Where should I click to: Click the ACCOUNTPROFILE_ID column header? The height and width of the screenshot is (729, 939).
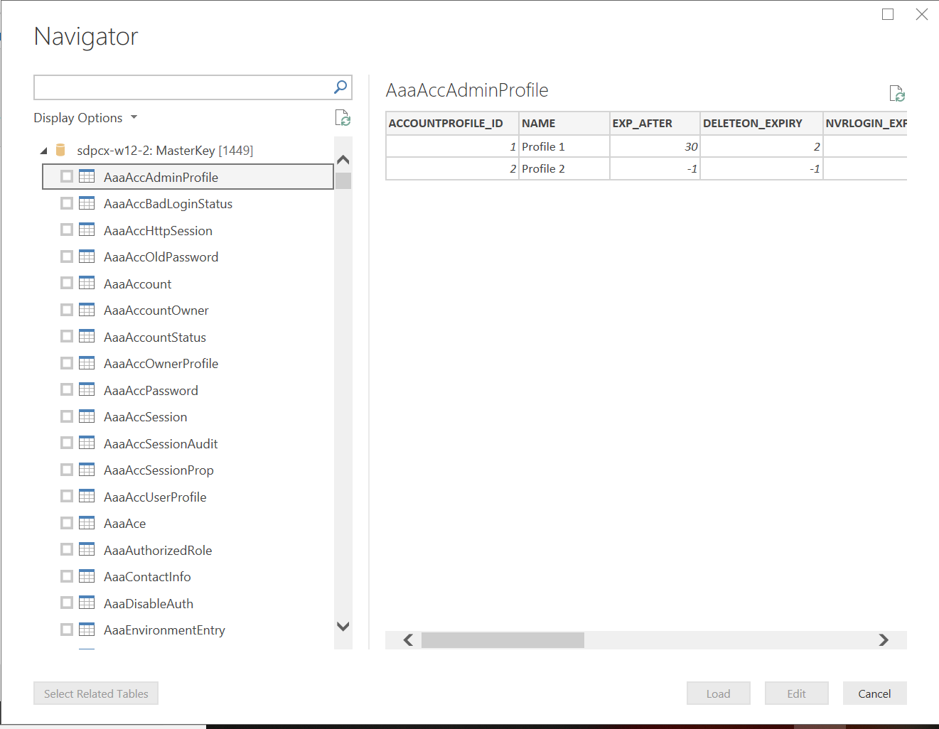click(x=452, y=123)
